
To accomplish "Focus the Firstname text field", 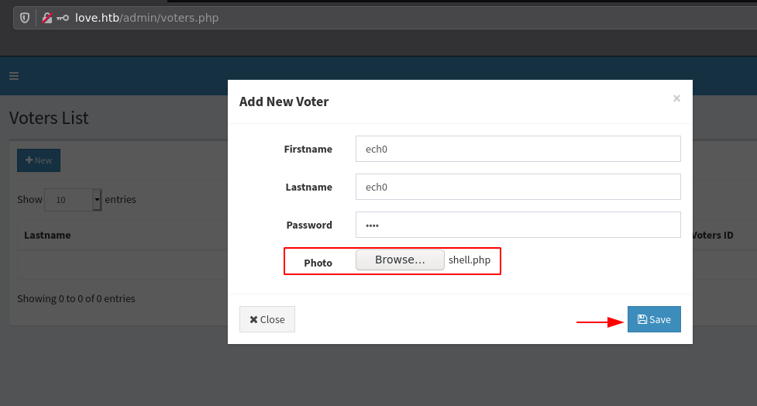I will [518, 149].
